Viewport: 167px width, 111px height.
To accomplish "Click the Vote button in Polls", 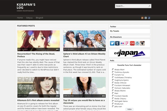I will click(x=129, y=109).
